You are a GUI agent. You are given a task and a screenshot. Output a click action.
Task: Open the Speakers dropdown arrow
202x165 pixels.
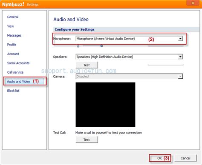coord(180,57)
